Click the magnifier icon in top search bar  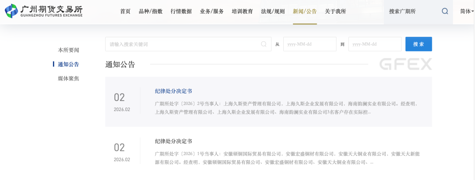click(x=445, y=11)
